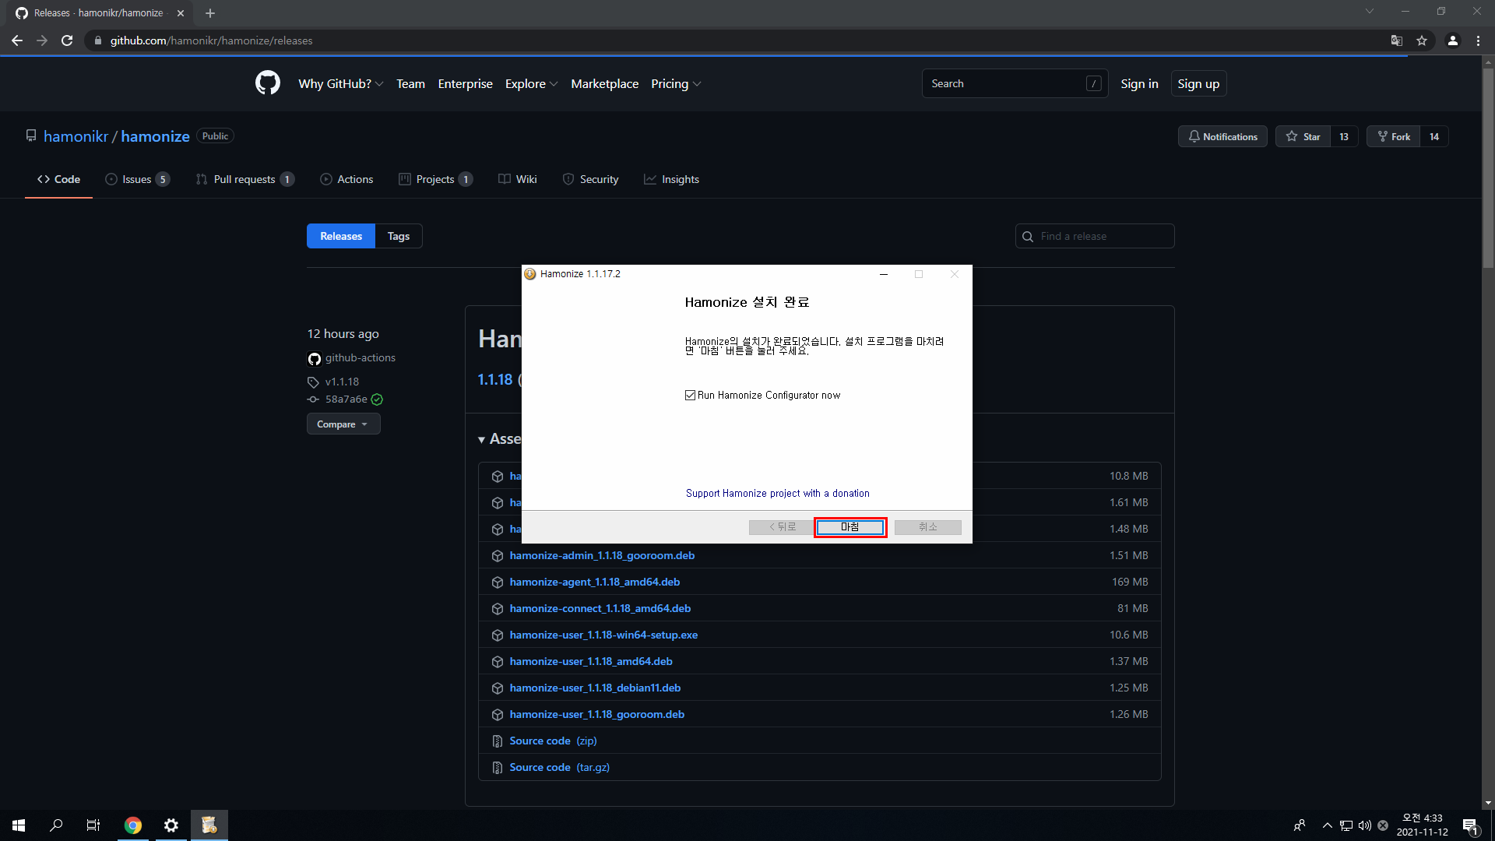Select the Releases button
The image size is (1495, 841).
point(341,236)
